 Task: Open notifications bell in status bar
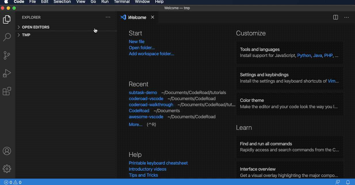[348, 182]
